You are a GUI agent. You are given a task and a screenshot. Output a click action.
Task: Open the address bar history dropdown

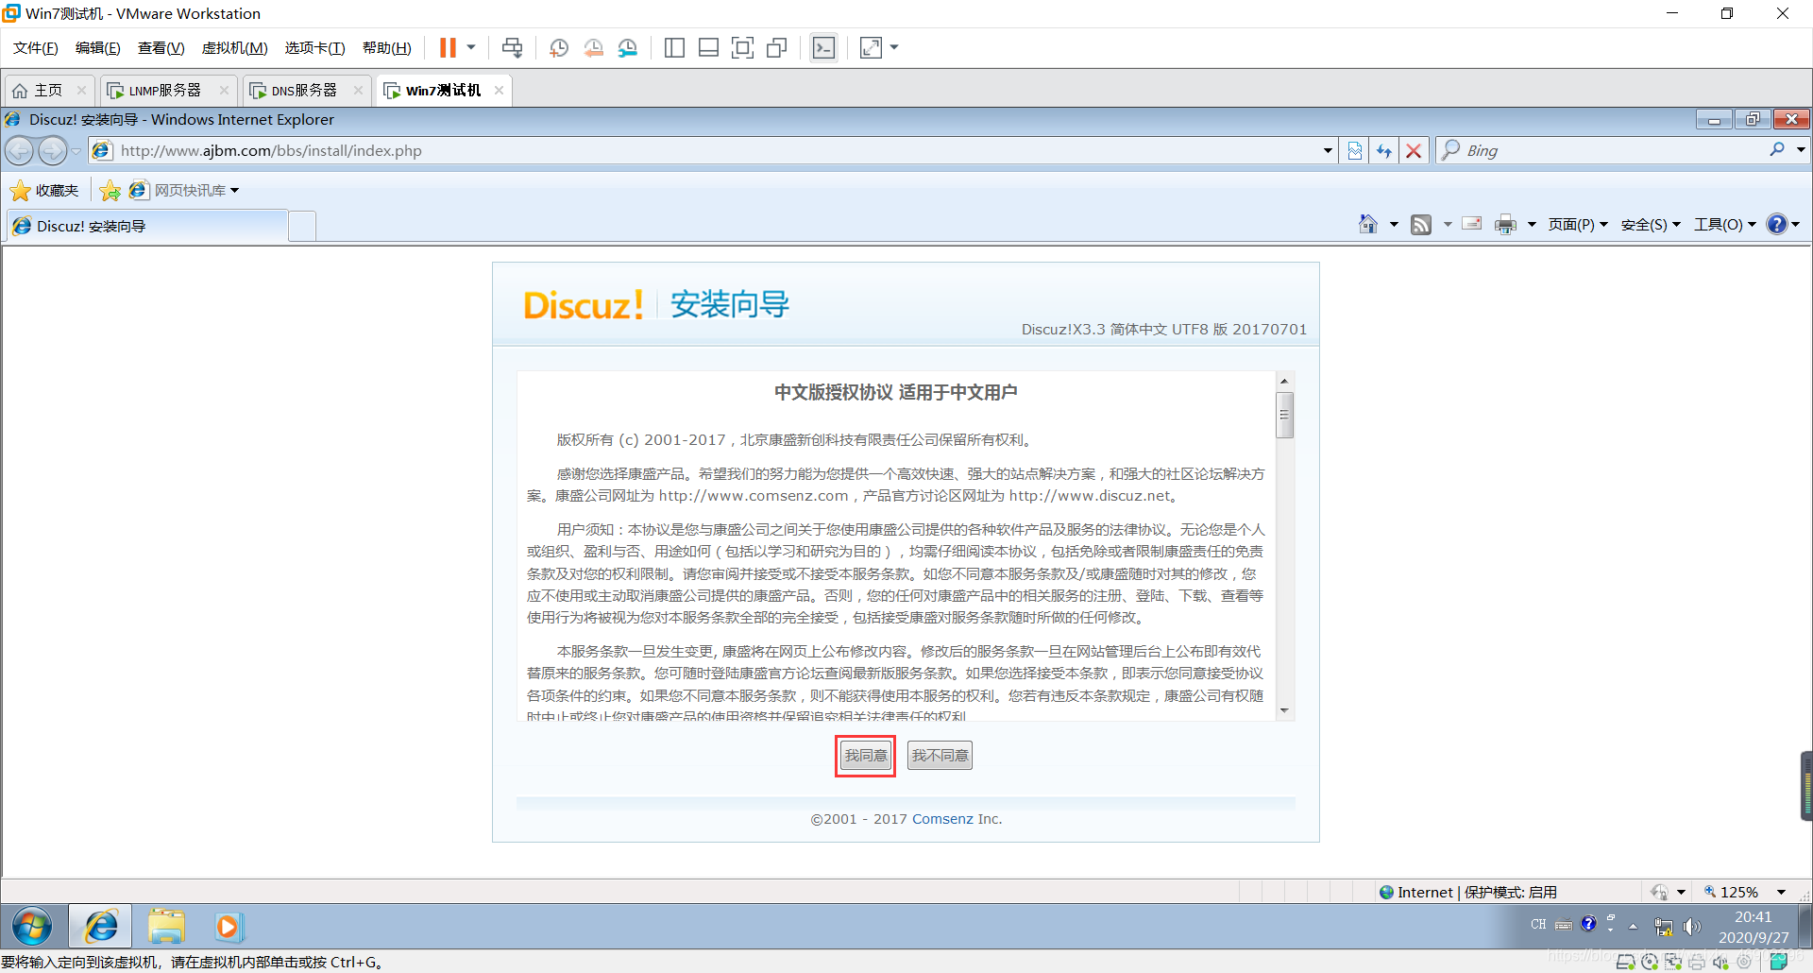tap(1328, 150)
